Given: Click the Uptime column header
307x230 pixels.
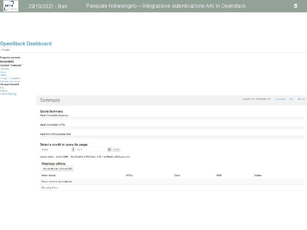Looking at the screenshot, I should coord(258,175).
